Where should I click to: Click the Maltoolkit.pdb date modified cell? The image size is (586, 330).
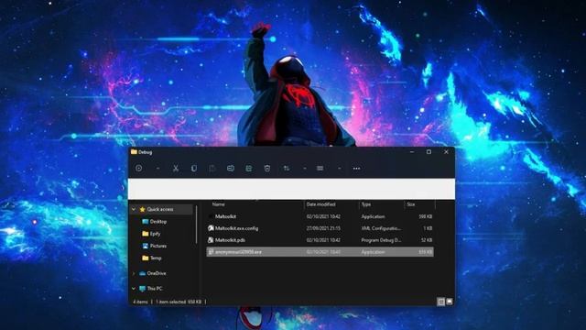pos(323,240)
